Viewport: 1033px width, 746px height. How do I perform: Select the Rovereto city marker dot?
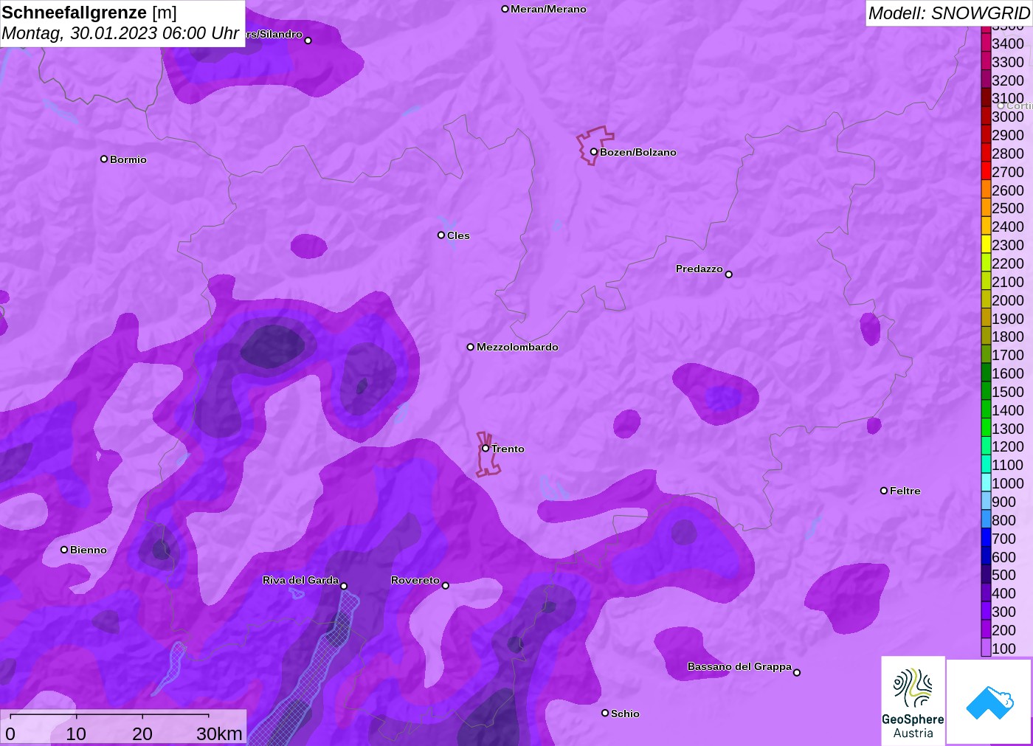tap(445, 586)
